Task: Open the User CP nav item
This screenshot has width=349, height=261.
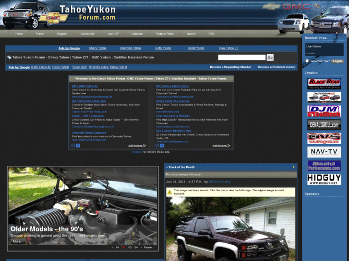Action: coord(113,34)
